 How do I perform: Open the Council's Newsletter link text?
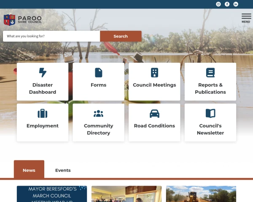pyautogui.click(x=210, y=129)
